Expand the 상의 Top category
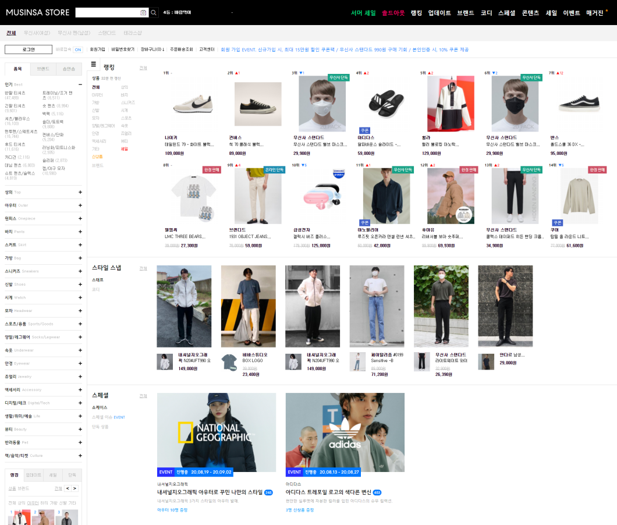This screenshot has width=617, height=525. pos(80,193)
